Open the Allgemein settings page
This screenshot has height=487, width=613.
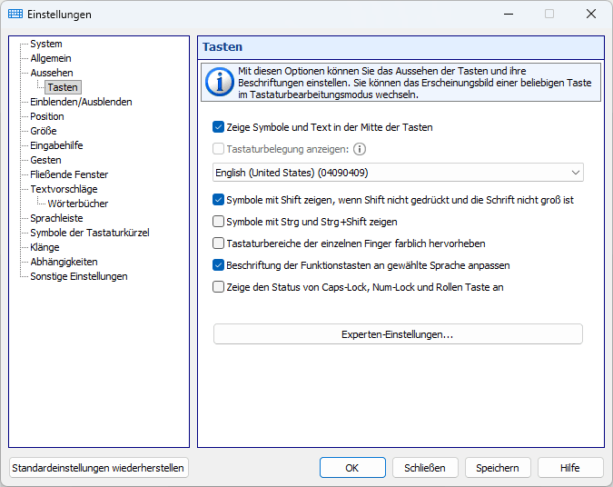51,58
